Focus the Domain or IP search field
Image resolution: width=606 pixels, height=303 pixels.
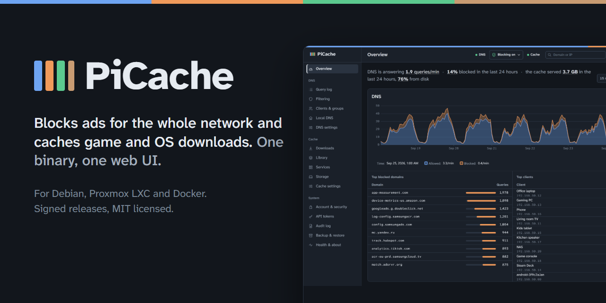575,54
